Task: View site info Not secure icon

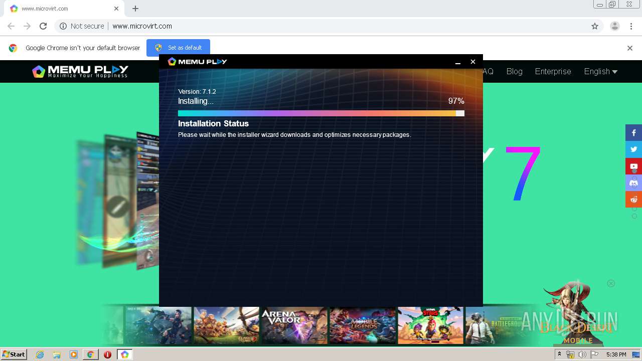Action: 63,26
